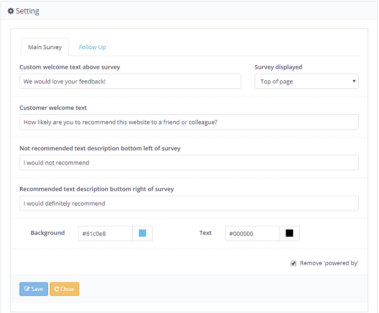379x313 pixels.
Task: Click the Background hex color input
Action: click(x=105, y=233)
